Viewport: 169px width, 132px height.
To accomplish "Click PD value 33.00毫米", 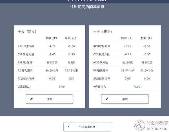I will [x=147, y=70].
